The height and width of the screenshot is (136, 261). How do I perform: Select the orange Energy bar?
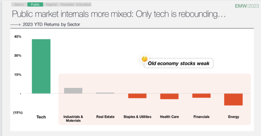point(233,99)
